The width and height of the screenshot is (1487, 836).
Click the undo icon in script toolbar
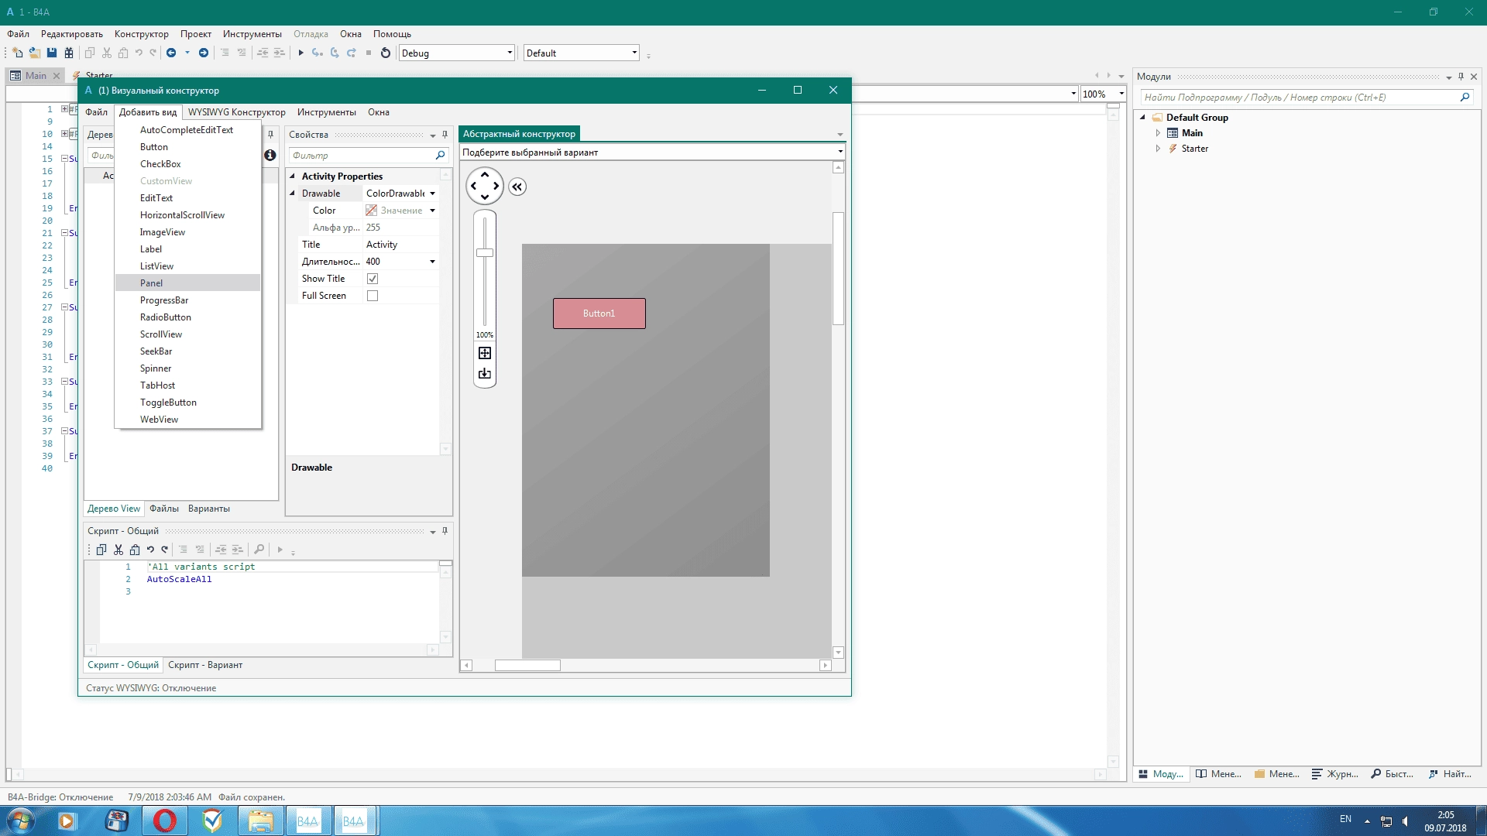150,550
